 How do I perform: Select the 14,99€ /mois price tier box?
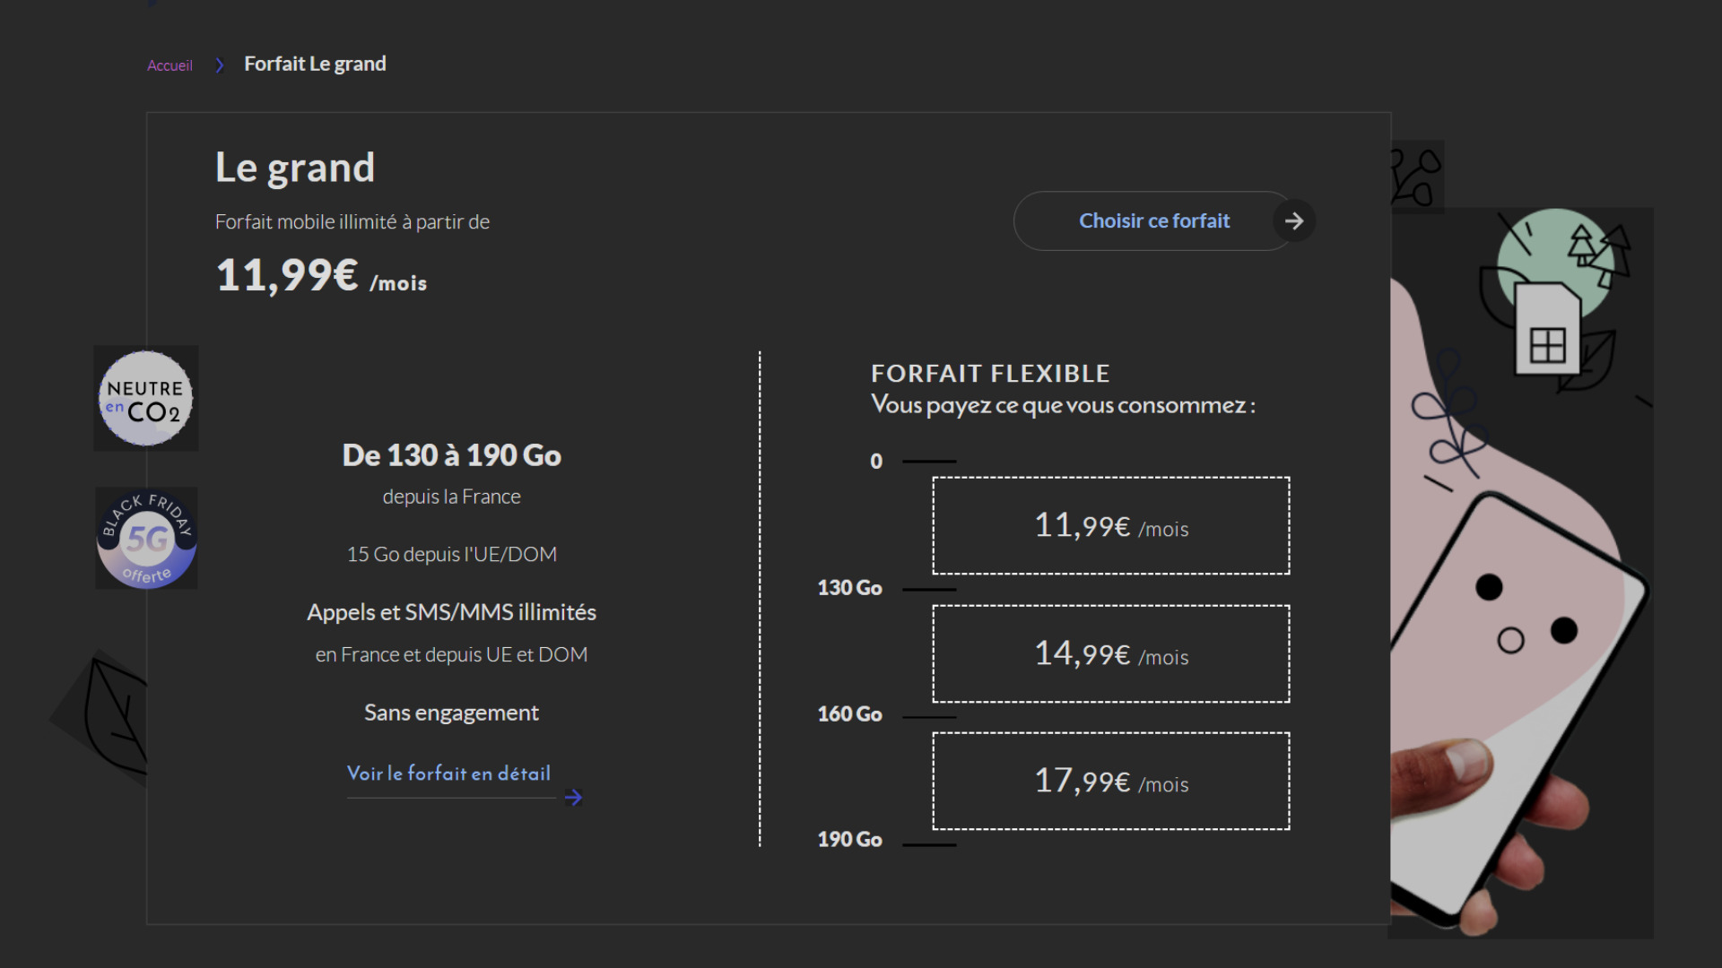click(x=1110, y=653)
